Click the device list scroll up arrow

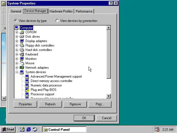click(108, 28)
